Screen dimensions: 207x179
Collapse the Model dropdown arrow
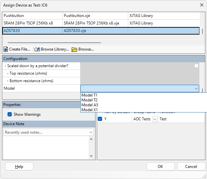click(196, 88)
